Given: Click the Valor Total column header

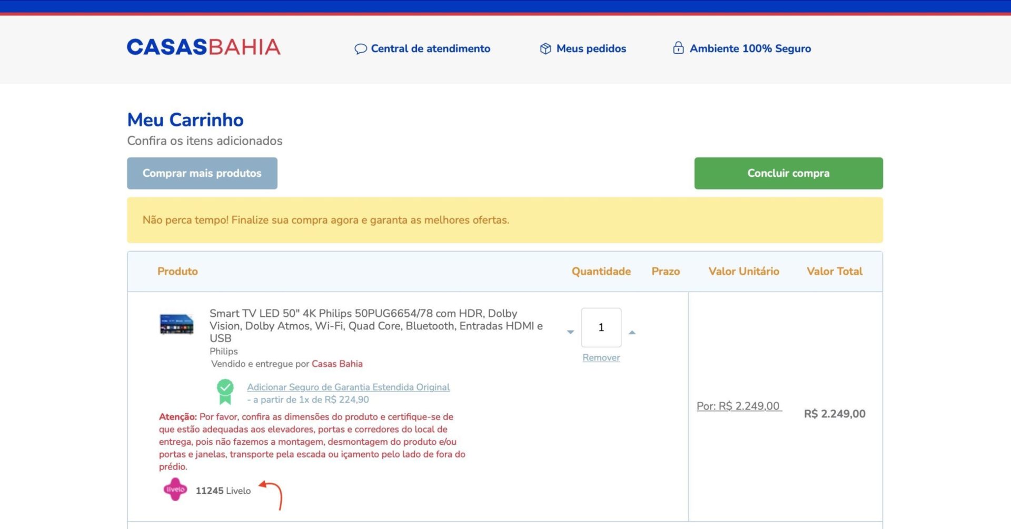Looking at the screenshot, I should (x=835, y=271).
